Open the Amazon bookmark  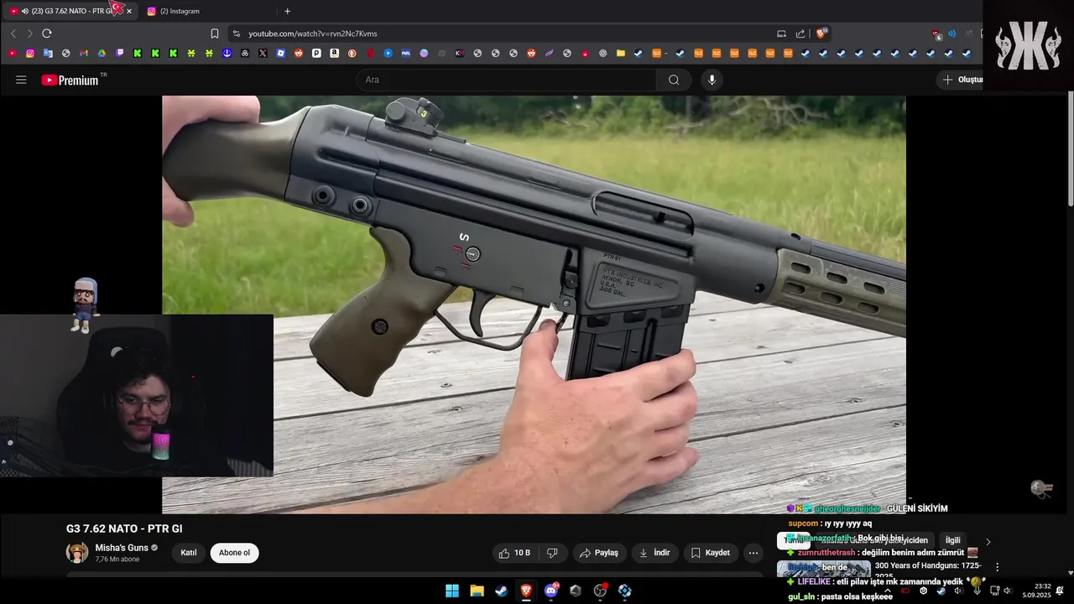(x=334, y=53)
